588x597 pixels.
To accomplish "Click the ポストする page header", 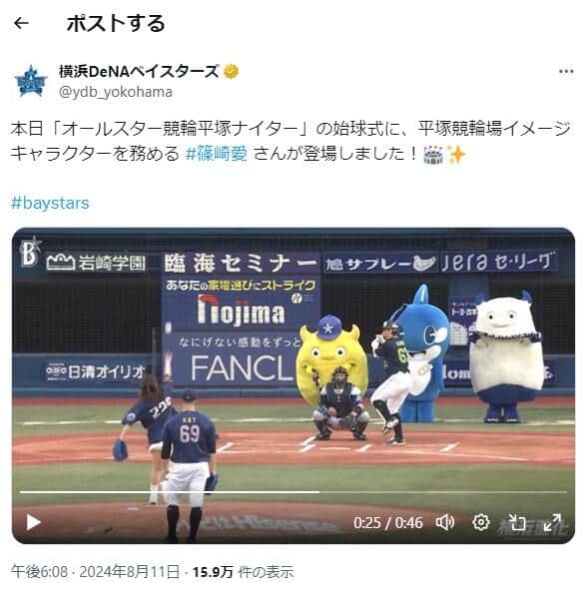I will 116,24.
